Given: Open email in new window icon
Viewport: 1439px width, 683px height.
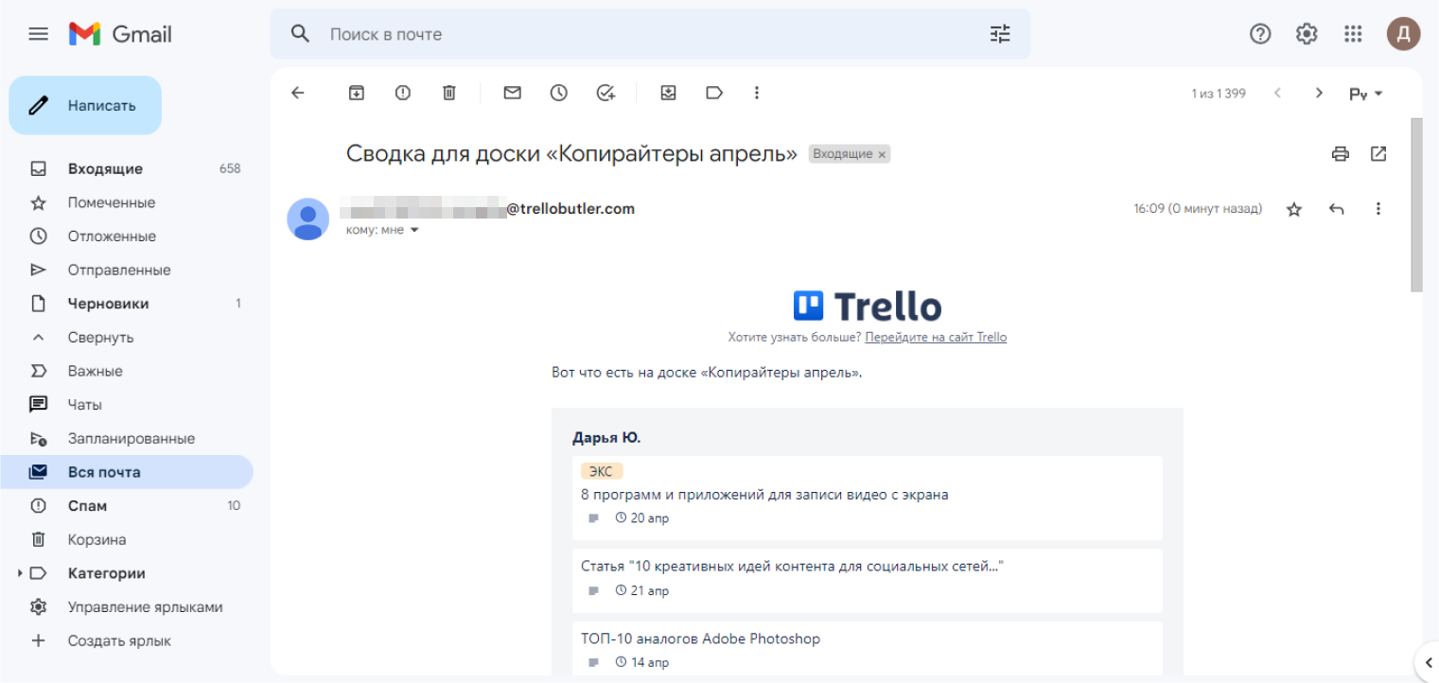Looking at the screenshot, I should tap(1378, 153).
